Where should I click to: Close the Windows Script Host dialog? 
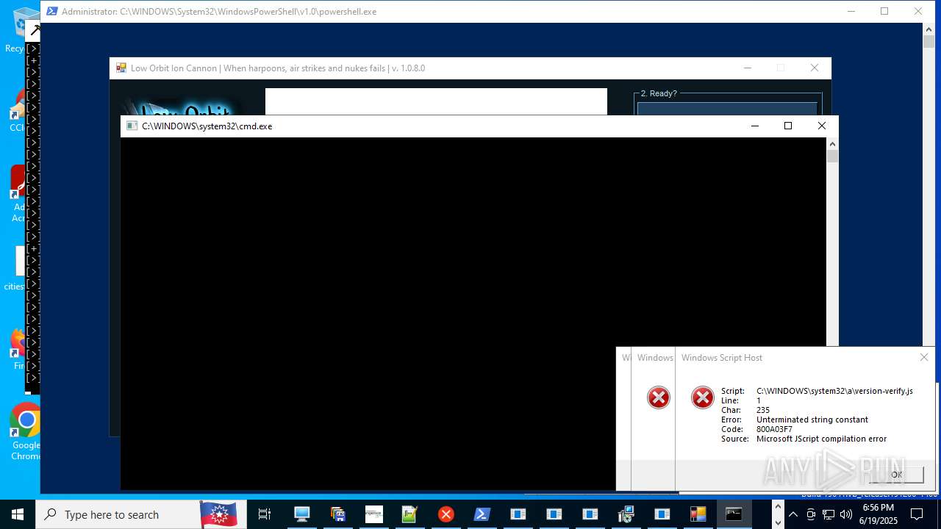(924, 357)
